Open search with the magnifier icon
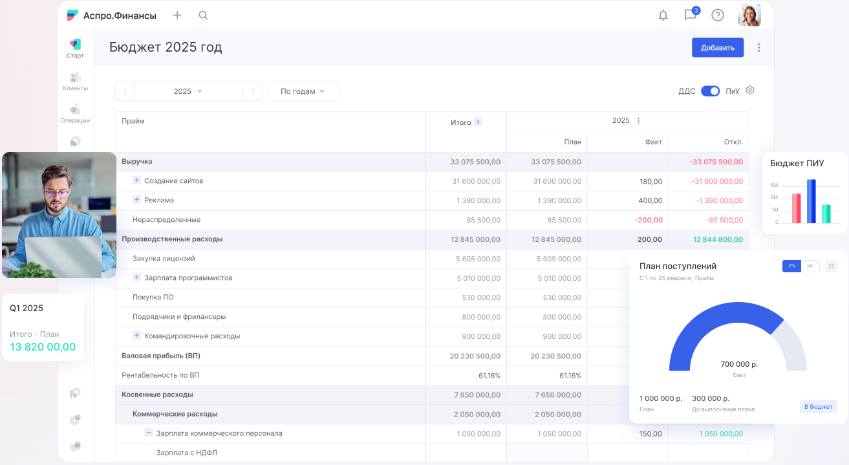Image resolution: width=849 pixels, height=465 pixels. 203,16
